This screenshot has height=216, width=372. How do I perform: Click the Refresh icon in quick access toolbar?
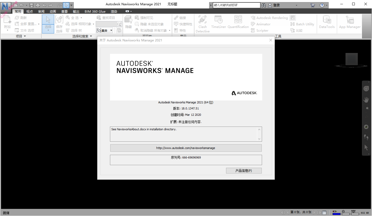(60, 5)
